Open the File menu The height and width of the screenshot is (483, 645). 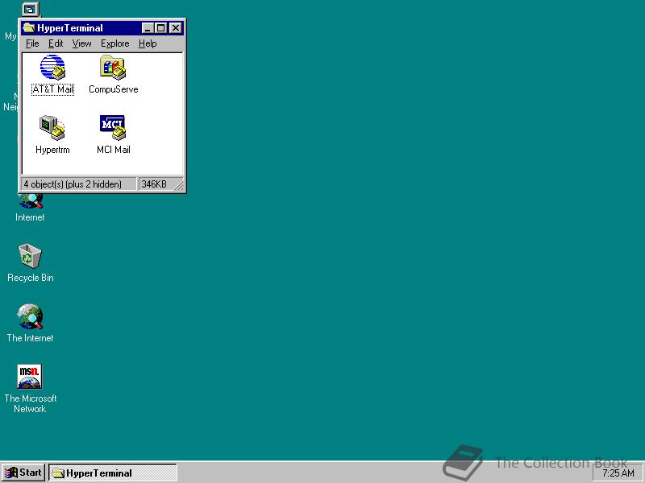tap(32, 43)
